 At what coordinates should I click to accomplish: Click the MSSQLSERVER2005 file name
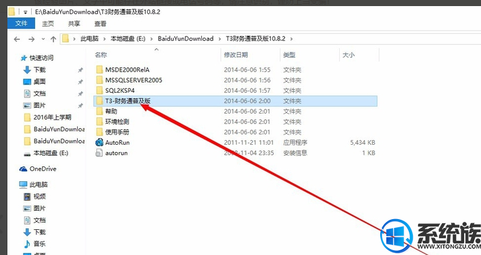tap(134, 80)
